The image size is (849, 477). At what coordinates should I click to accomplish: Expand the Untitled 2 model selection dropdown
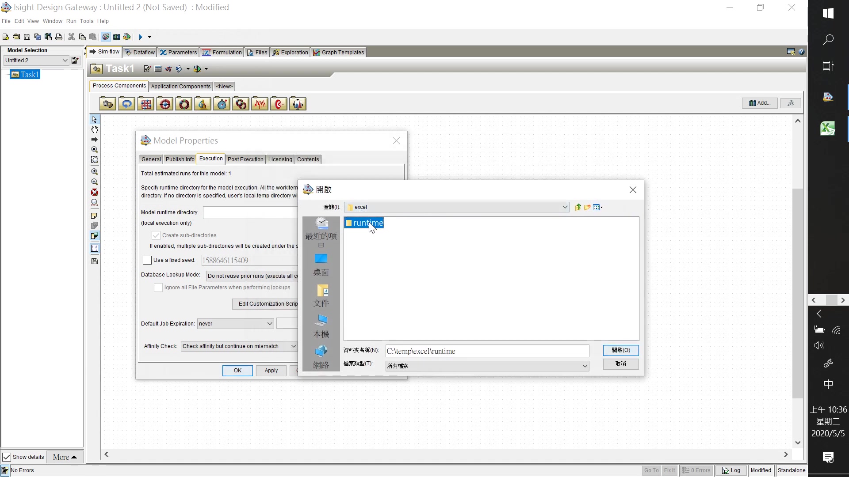point(65,61)
